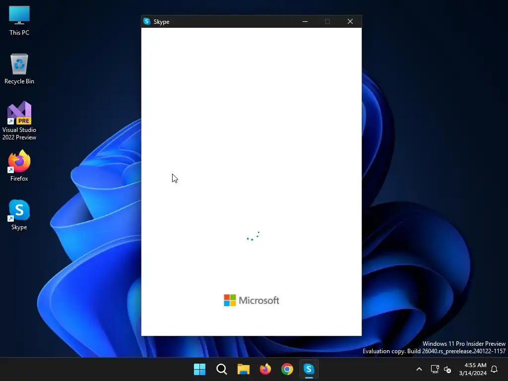Launch Firefox from the taskbar
The height and width of the screenshot is (381, 508).
coord(265,369)
